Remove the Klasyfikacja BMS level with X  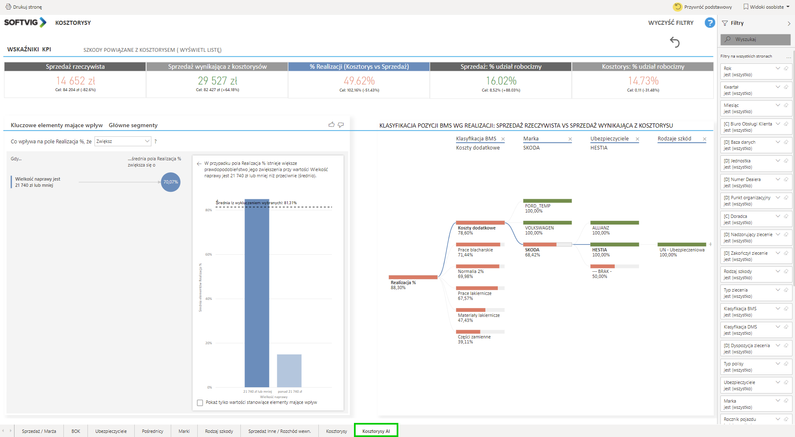click(x=503, y=139)
